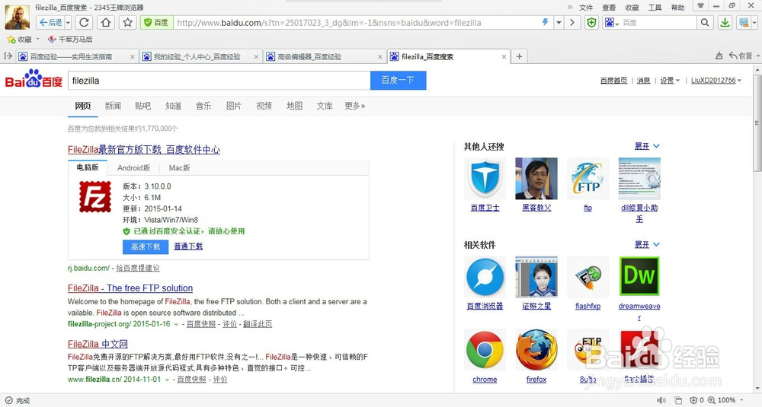Click the magnifier in the browser search box
762x407 pixels.
point(704,22)
